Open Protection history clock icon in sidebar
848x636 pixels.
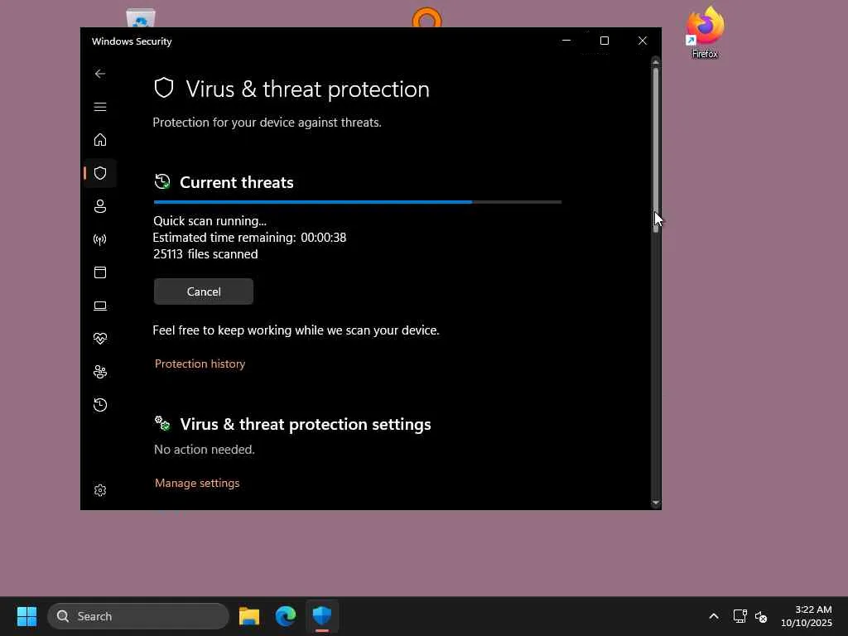click(x=100, y=404)
